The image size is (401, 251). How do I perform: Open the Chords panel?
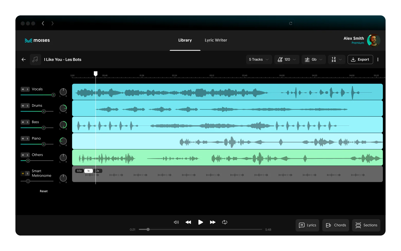(x=336, y=225)
